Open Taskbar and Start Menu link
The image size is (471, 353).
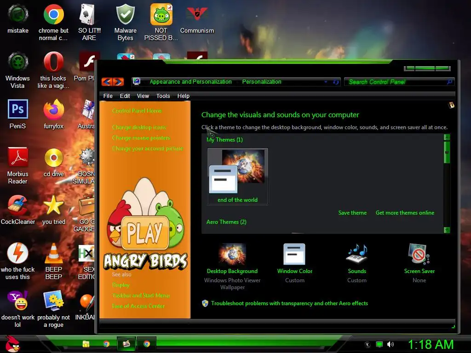pos(141,296)
